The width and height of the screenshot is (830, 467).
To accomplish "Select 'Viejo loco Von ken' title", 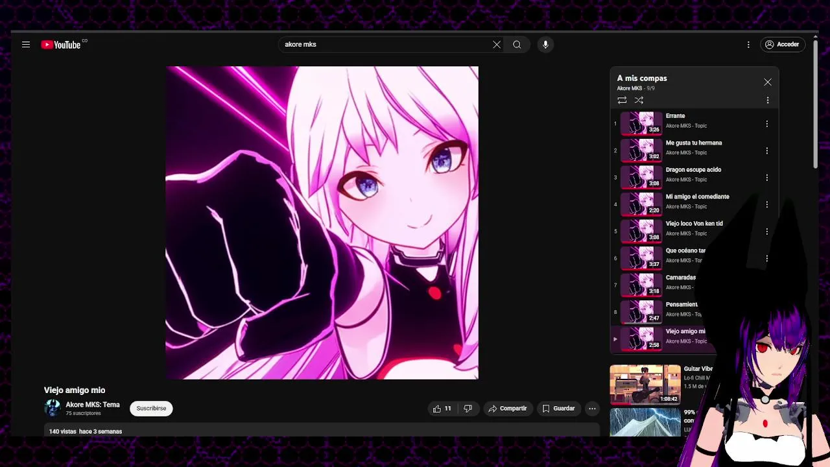I will pyautogui.click(x=694, y=224).
